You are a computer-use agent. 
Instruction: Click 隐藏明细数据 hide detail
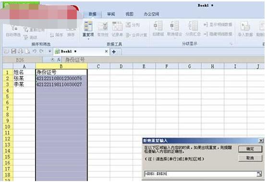[x=218, y=34]
